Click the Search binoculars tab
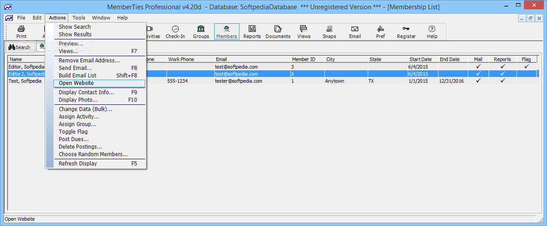 (x=19, y=47)
